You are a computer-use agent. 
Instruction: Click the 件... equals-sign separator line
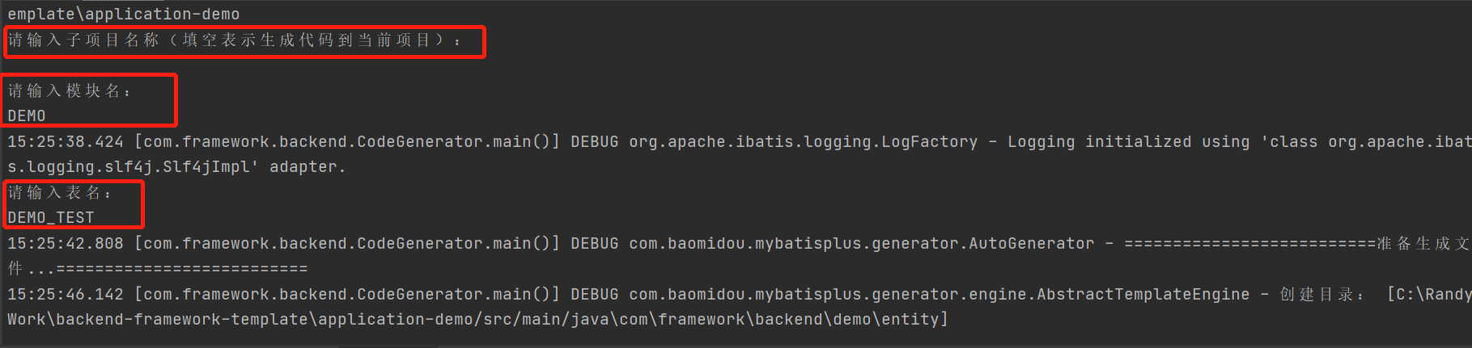(x=158, y=269)
